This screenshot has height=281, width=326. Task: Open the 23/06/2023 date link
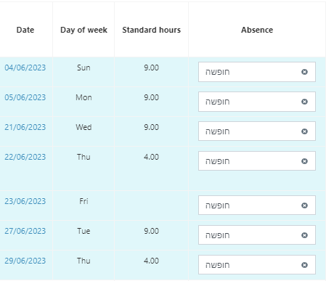pos(25,201)
